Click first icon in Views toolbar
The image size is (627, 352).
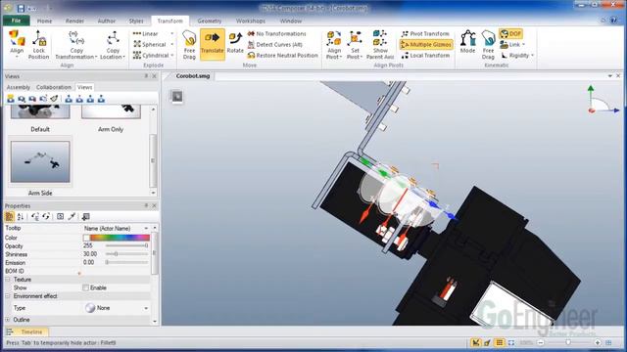pyautogui.click(x=11, y=98)
